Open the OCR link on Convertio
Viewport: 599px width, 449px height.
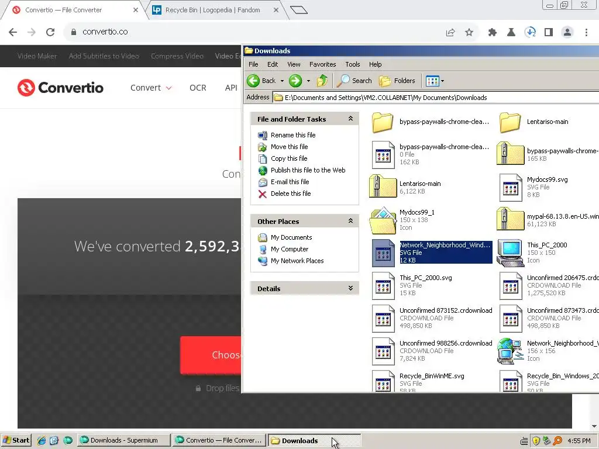[x=198, y=88]
